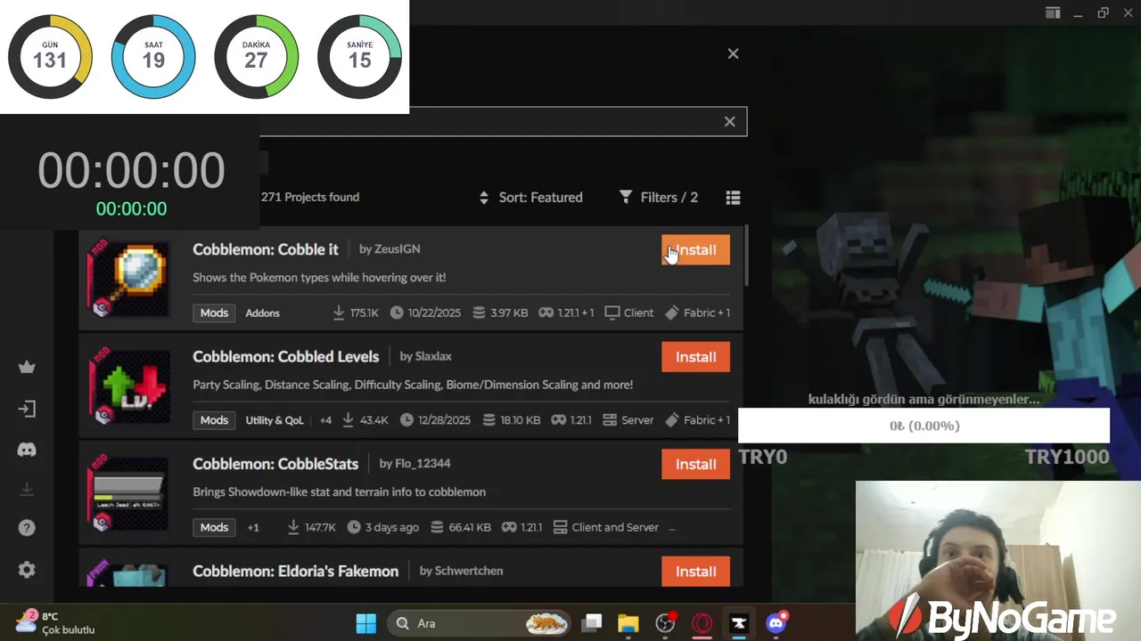Close the mod browser dialog

tap(733, 53)
